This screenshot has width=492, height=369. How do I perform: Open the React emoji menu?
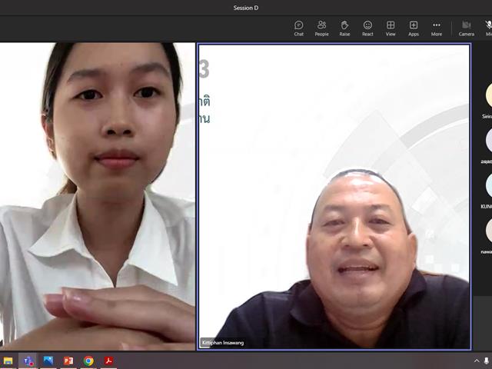(367, 28)
